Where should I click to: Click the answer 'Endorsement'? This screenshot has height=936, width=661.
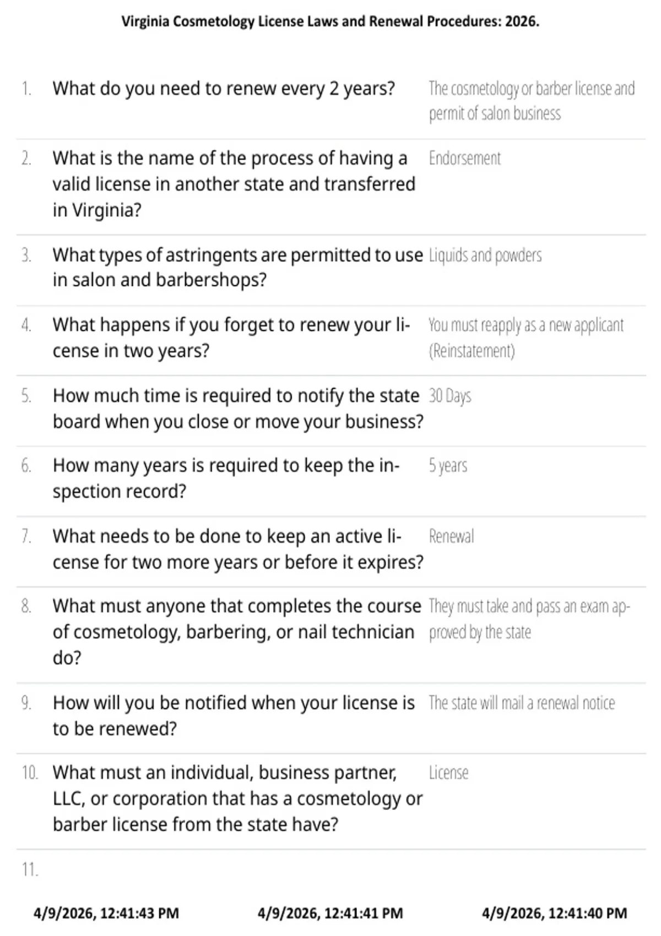(465, 159)
